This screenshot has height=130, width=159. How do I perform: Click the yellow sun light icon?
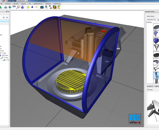click(28, 7)
